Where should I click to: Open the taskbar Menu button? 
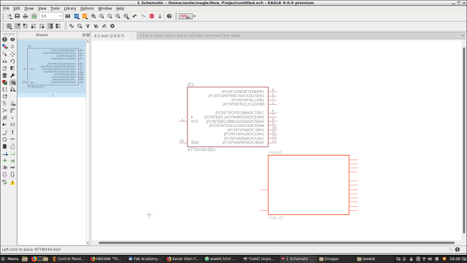[x=10, y=259]
